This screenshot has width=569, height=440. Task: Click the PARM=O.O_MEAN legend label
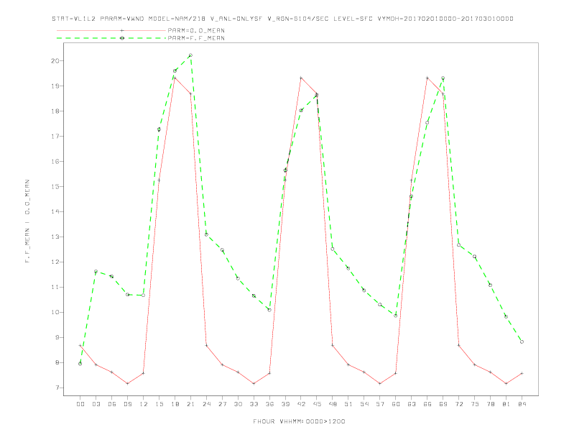(196, 30)
